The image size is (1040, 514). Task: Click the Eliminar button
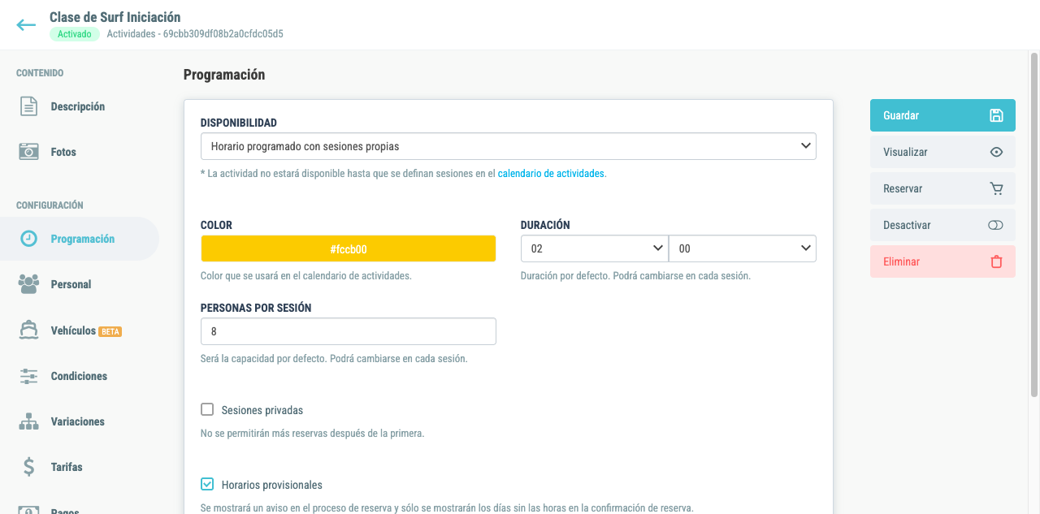pos(942,261)
